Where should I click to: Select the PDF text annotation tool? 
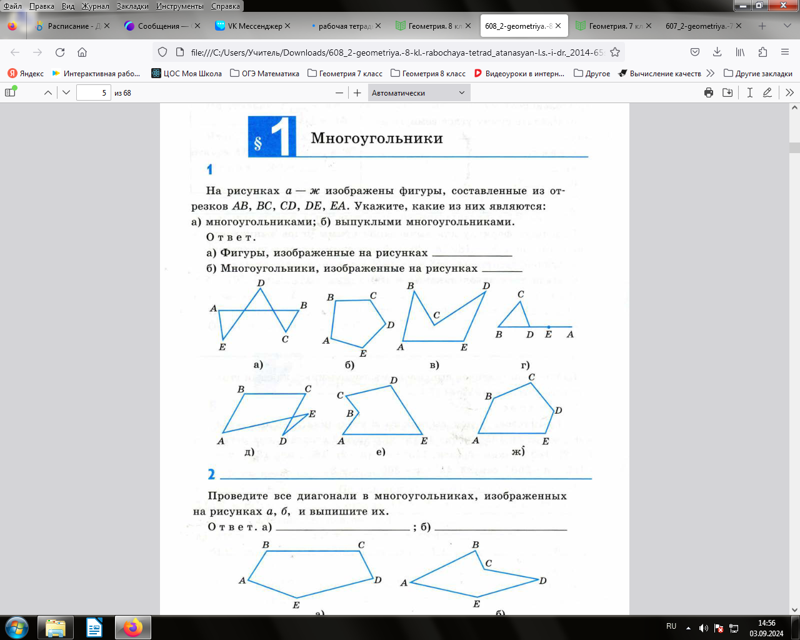click(749, 92)
